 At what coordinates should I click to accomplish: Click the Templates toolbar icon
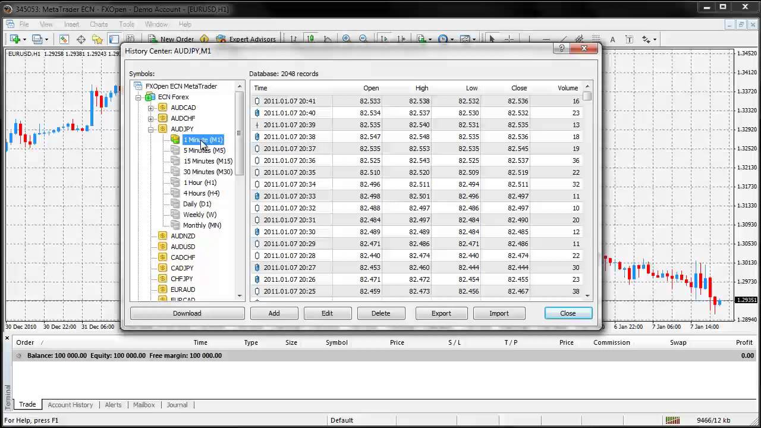pos(465,39)
